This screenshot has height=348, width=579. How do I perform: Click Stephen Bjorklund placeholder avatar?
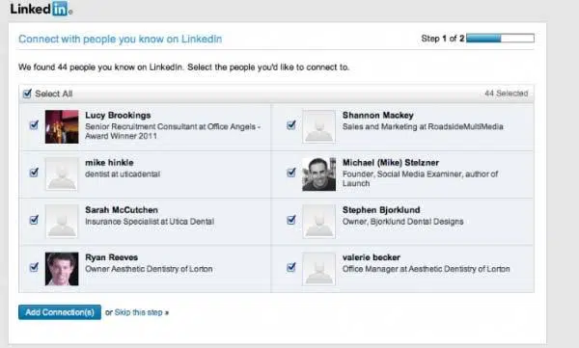pyautogui.click(x=319, y=222)
